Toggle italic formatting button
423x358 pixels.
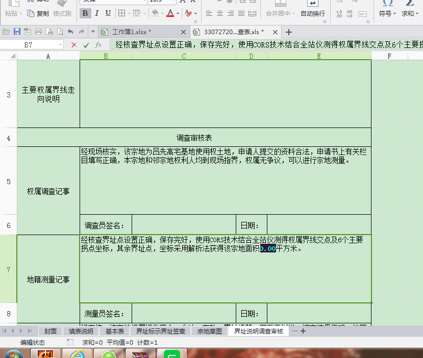pyautogui.click(x=97, y=13)
